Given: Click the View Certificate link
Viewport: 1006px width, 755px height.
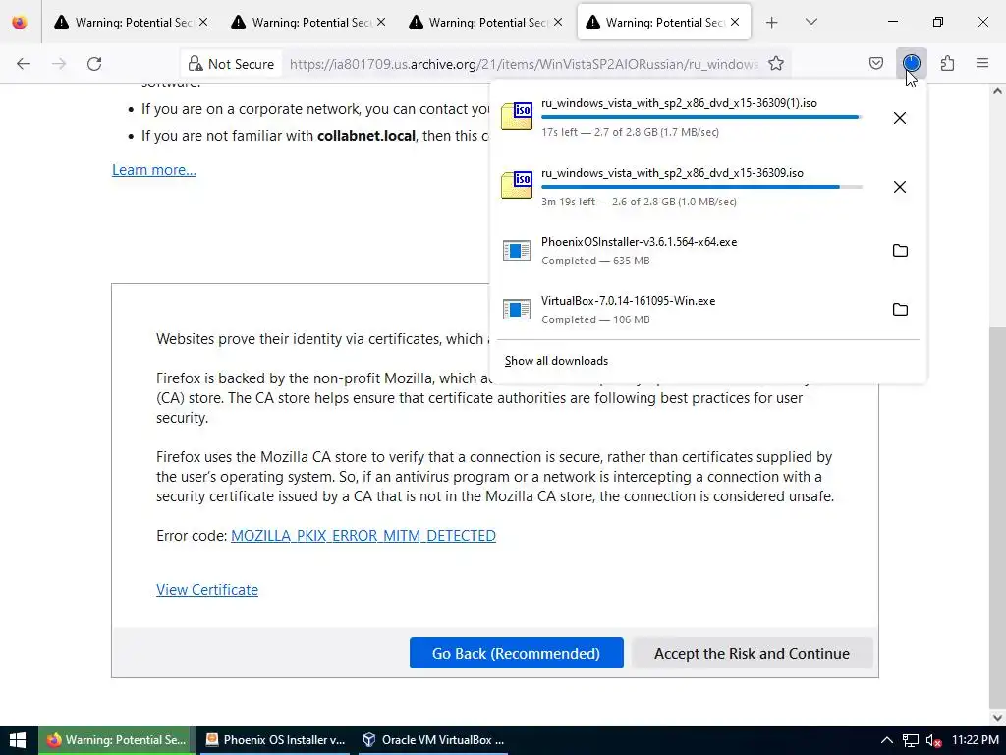Looking at the screenshot, I should click(207, 590).
